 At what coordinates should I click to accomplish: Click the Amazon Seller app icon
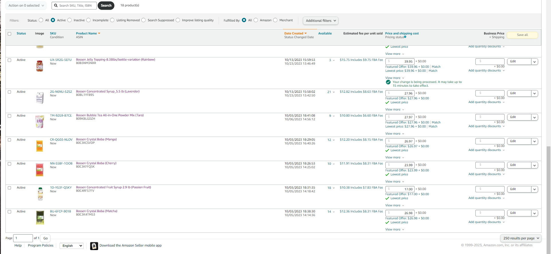point(94,246)
